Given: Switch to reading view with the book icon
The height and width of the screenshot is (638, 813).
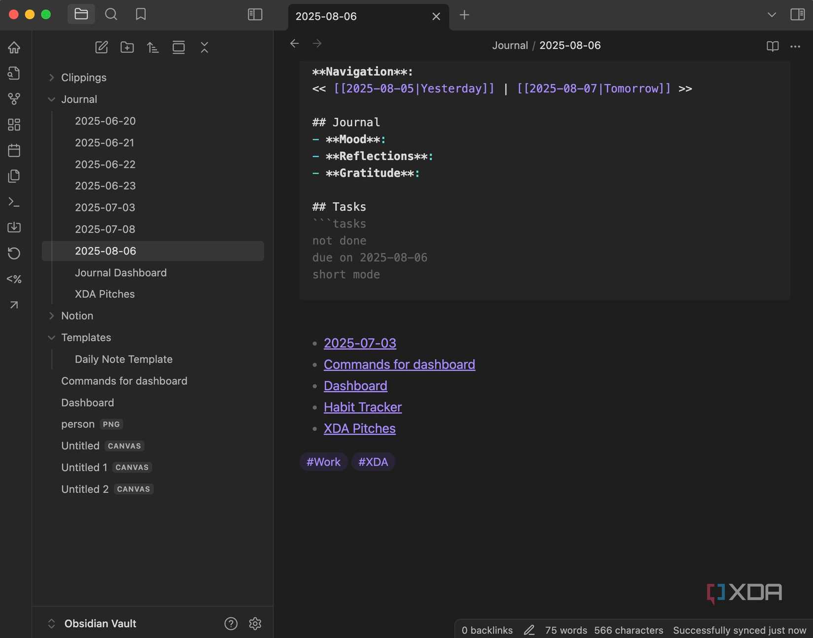Looking at the screenshot, I should click(x=773, y=46).
